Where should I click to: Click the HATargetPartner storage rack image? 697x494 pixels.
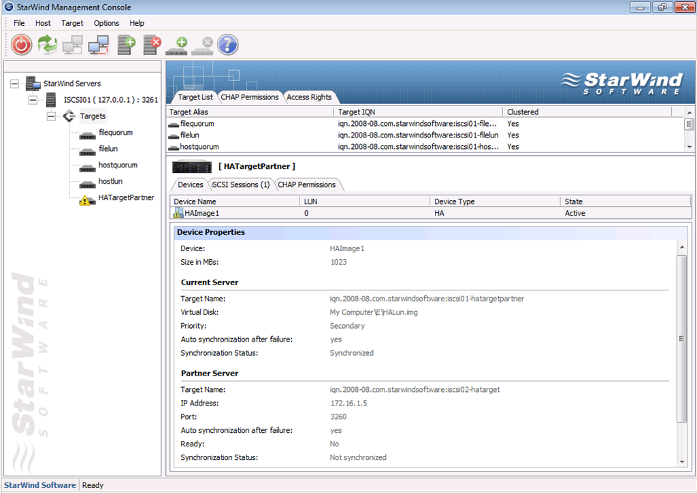192,166
